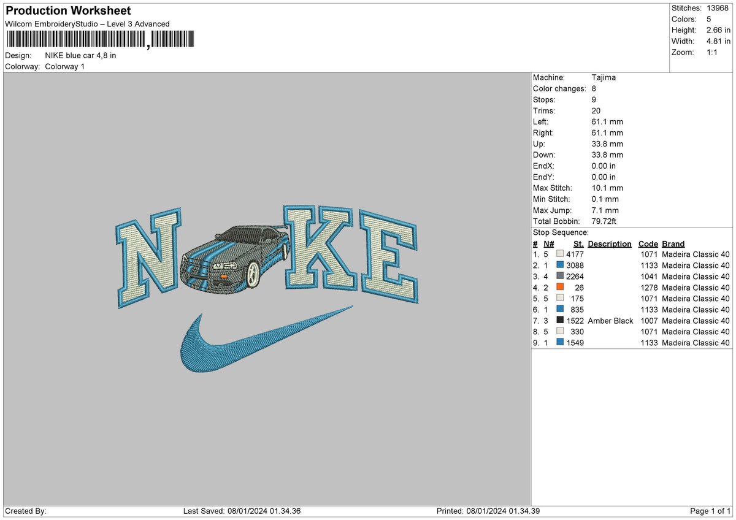Click the 'Amber Black' description
Image resolution: width=736 pixels, height=520 pixels.
coord(610,320)
